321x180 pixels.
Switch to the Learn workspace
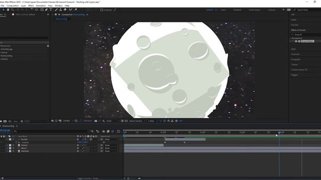[223, 10]
